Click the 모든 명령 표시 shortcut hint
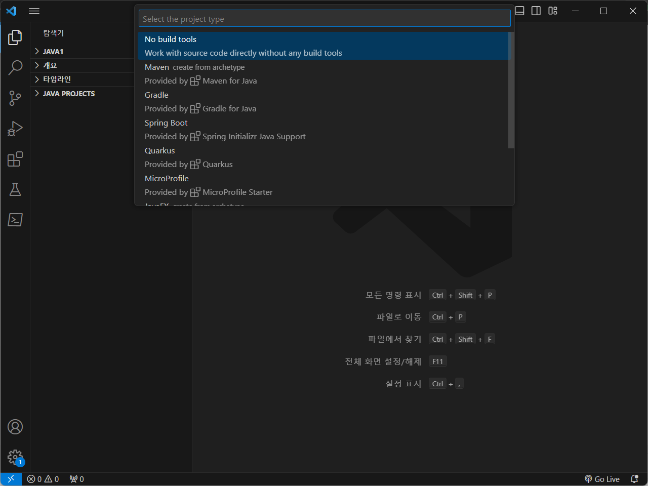This screenshot has height=486, width=648. tap(393, 295)
